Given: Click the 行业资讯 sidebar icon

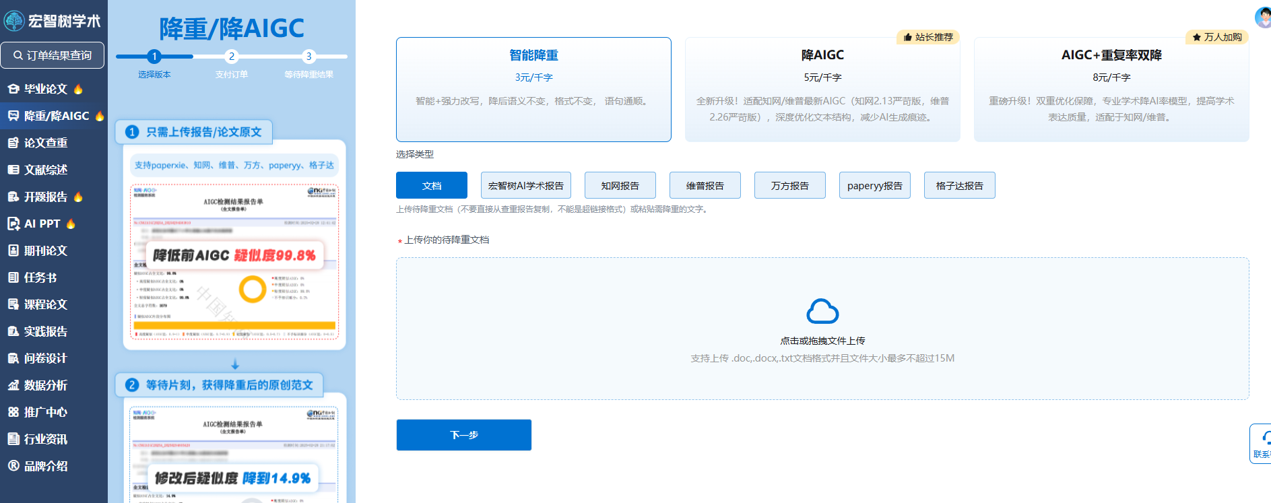Looking at the screenshot, I should coord(13,439).
